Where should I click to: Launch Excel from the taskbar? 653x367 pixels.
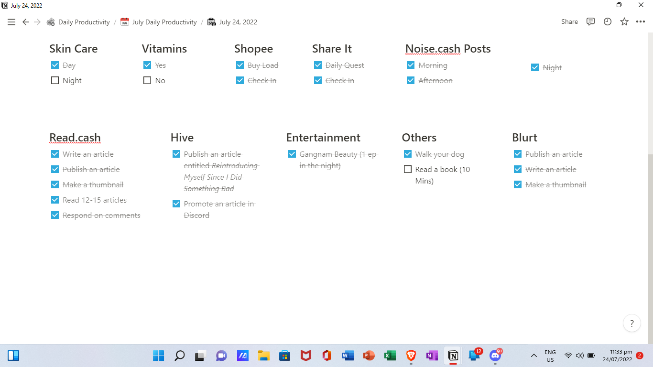tap(390, 356)
